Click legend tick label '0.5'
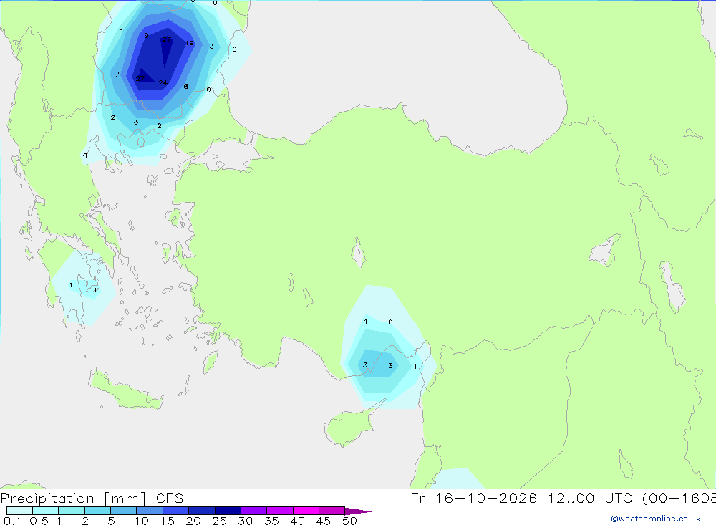 click(39, 521)
